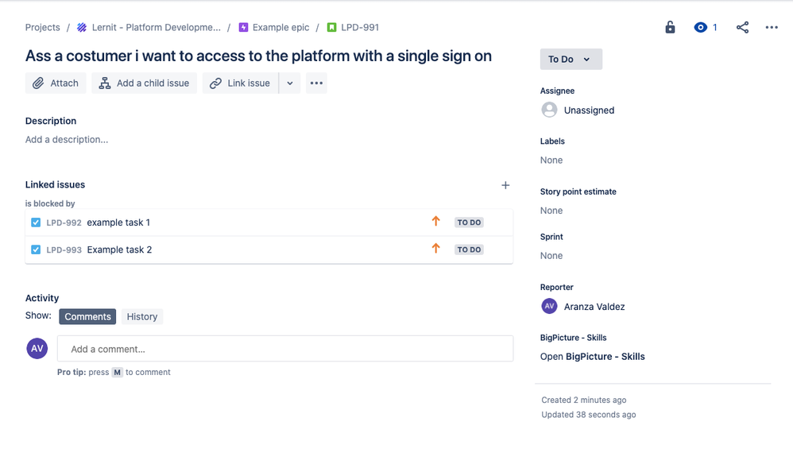The image size is (793, 468).
Task: Open BigPicture - Skills link
Action: click(x=592, y=356)
